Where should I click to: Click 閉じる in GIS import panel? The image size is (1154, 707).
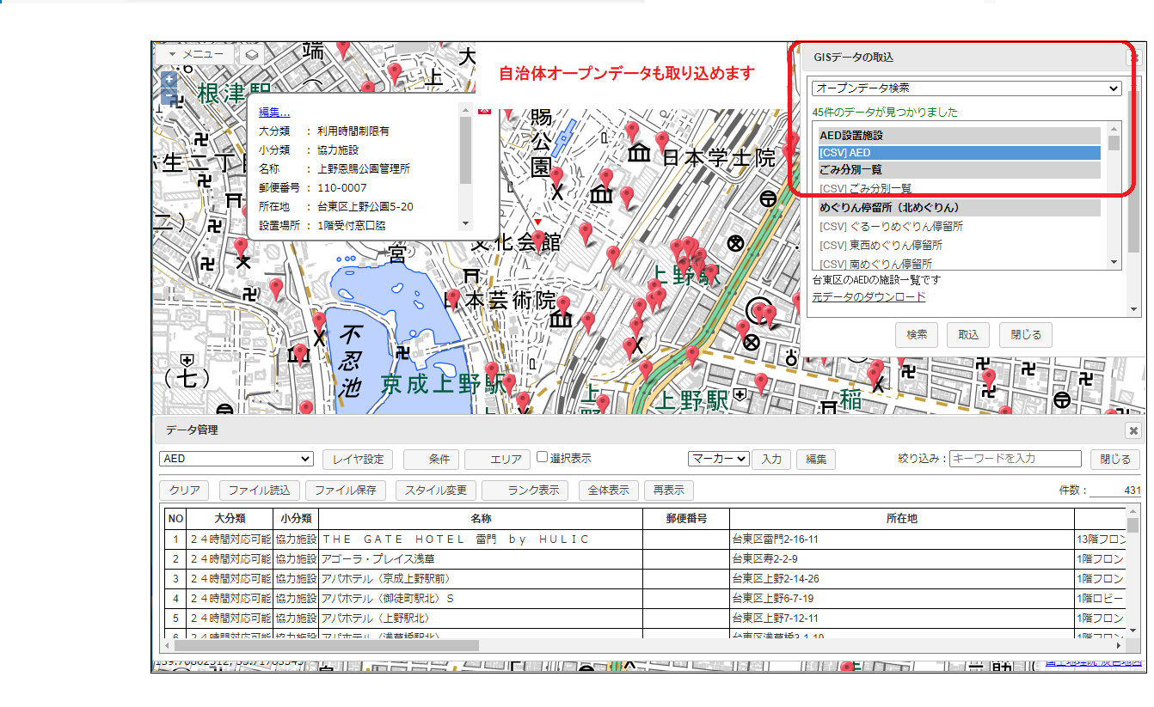(x=1026, y=335)
